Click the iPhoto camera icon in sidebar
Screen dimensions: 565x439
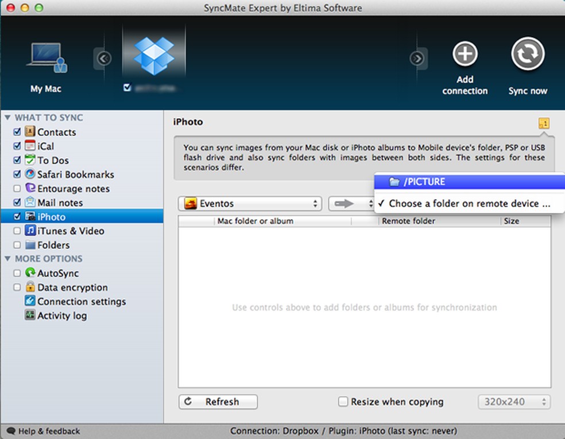point(30,216)
